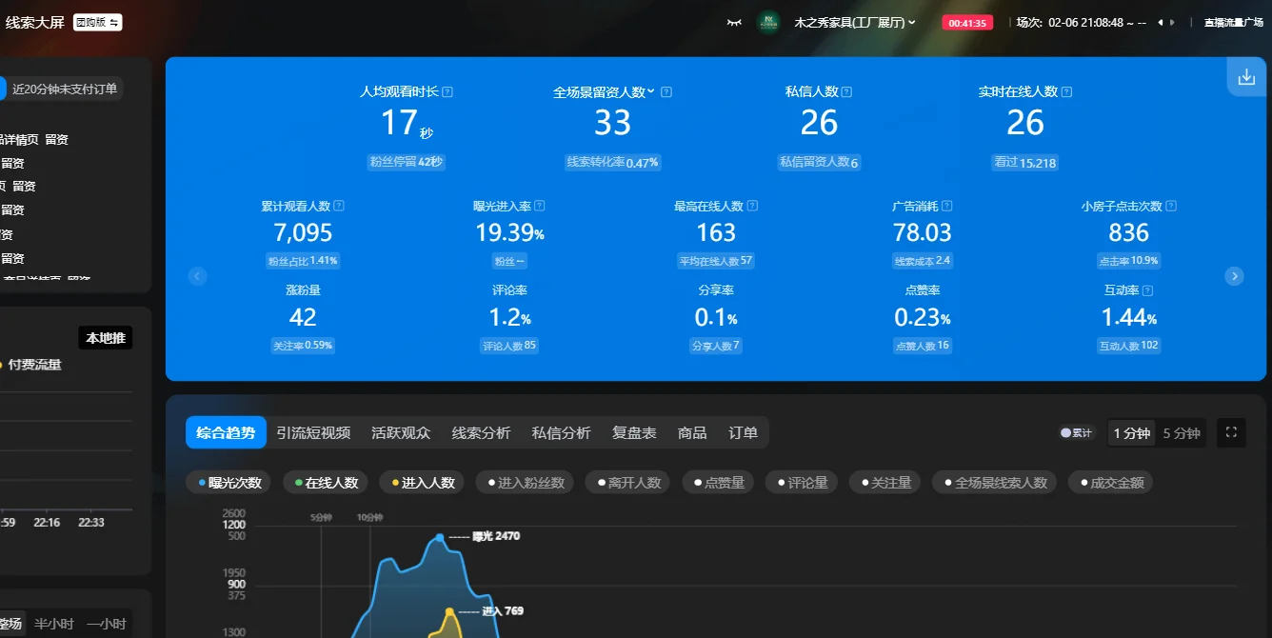Click 平均在线人数 57 sub-metric

pos(716,261)
